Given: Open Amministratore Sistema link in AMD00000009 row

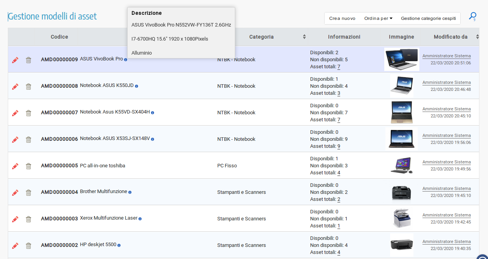Looking at the screenshot, I should pos(447,56).
